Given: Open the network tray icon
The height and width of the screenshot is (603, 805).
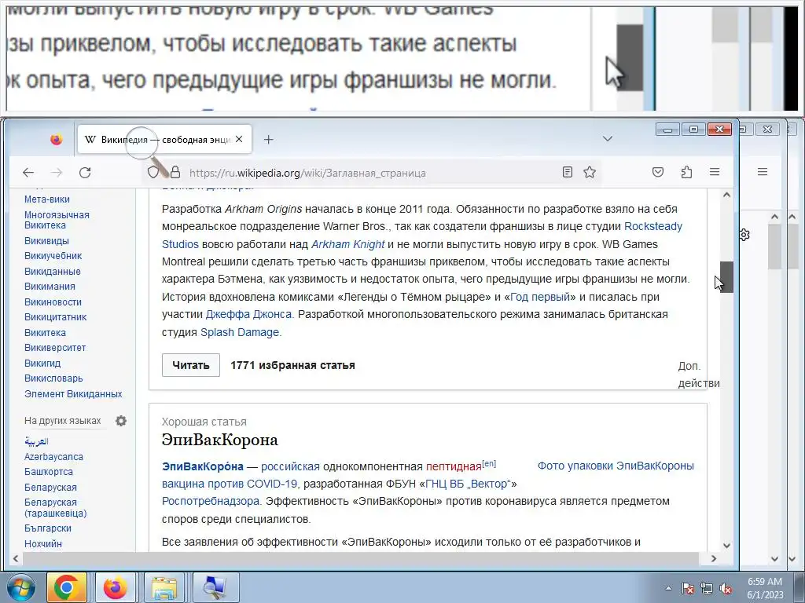Looking at the screenshot, I should point(707,589).
